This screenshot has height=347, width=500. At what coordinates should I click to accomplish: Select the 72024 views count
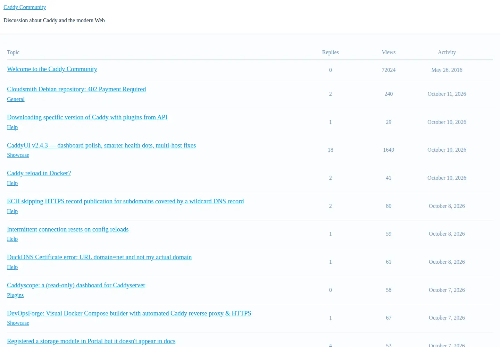pyautogui.click(x=389, y=70)
